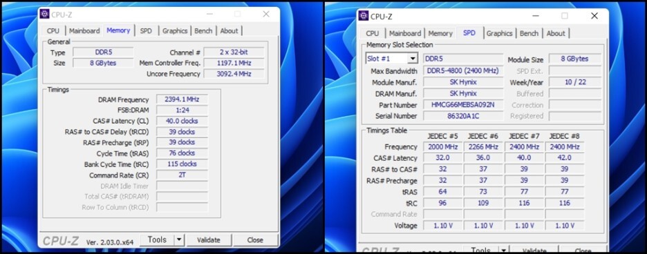
Task: Click Validate button in left window
Action: [x=208, y=240]
